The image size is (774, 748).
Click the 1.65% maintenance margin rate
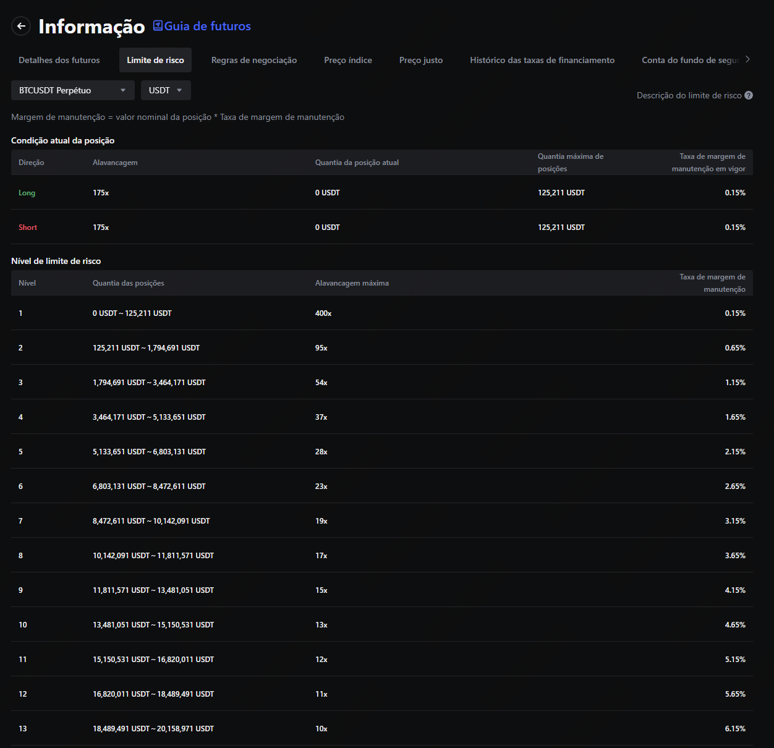tap(735, 417)
